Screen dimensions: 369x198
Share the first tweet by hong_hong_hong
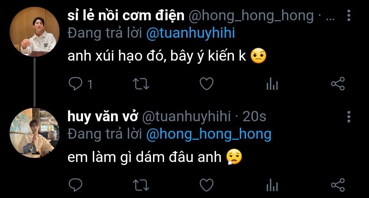click(x=338, y=84)
